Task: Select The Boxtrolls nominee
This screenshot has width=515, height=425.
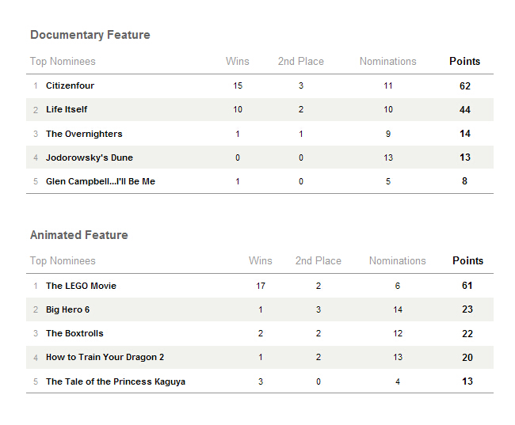Action: pyautogui.click(x=74, y=333)
